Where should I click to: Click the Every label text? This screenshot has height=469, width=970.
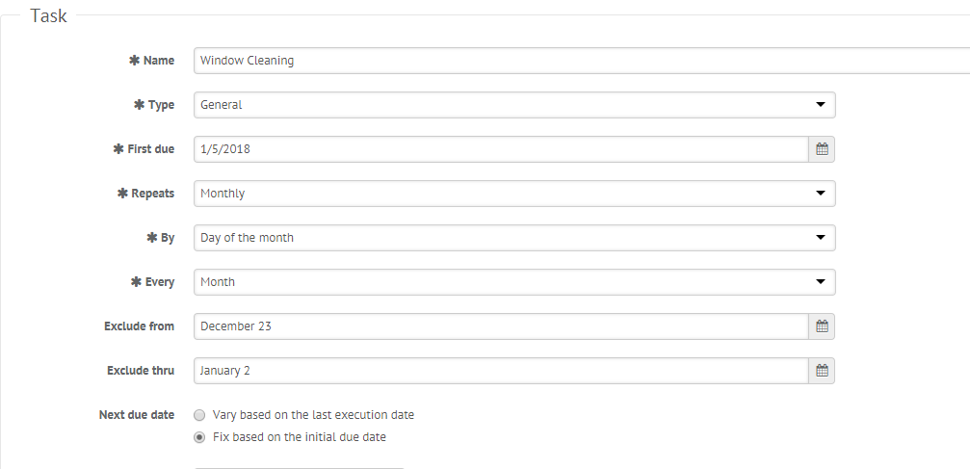pos(160,282)
